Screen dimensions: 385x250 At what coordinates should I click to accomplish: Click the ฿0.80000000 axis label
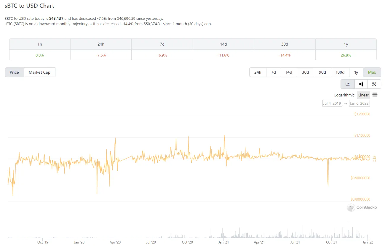360,199
